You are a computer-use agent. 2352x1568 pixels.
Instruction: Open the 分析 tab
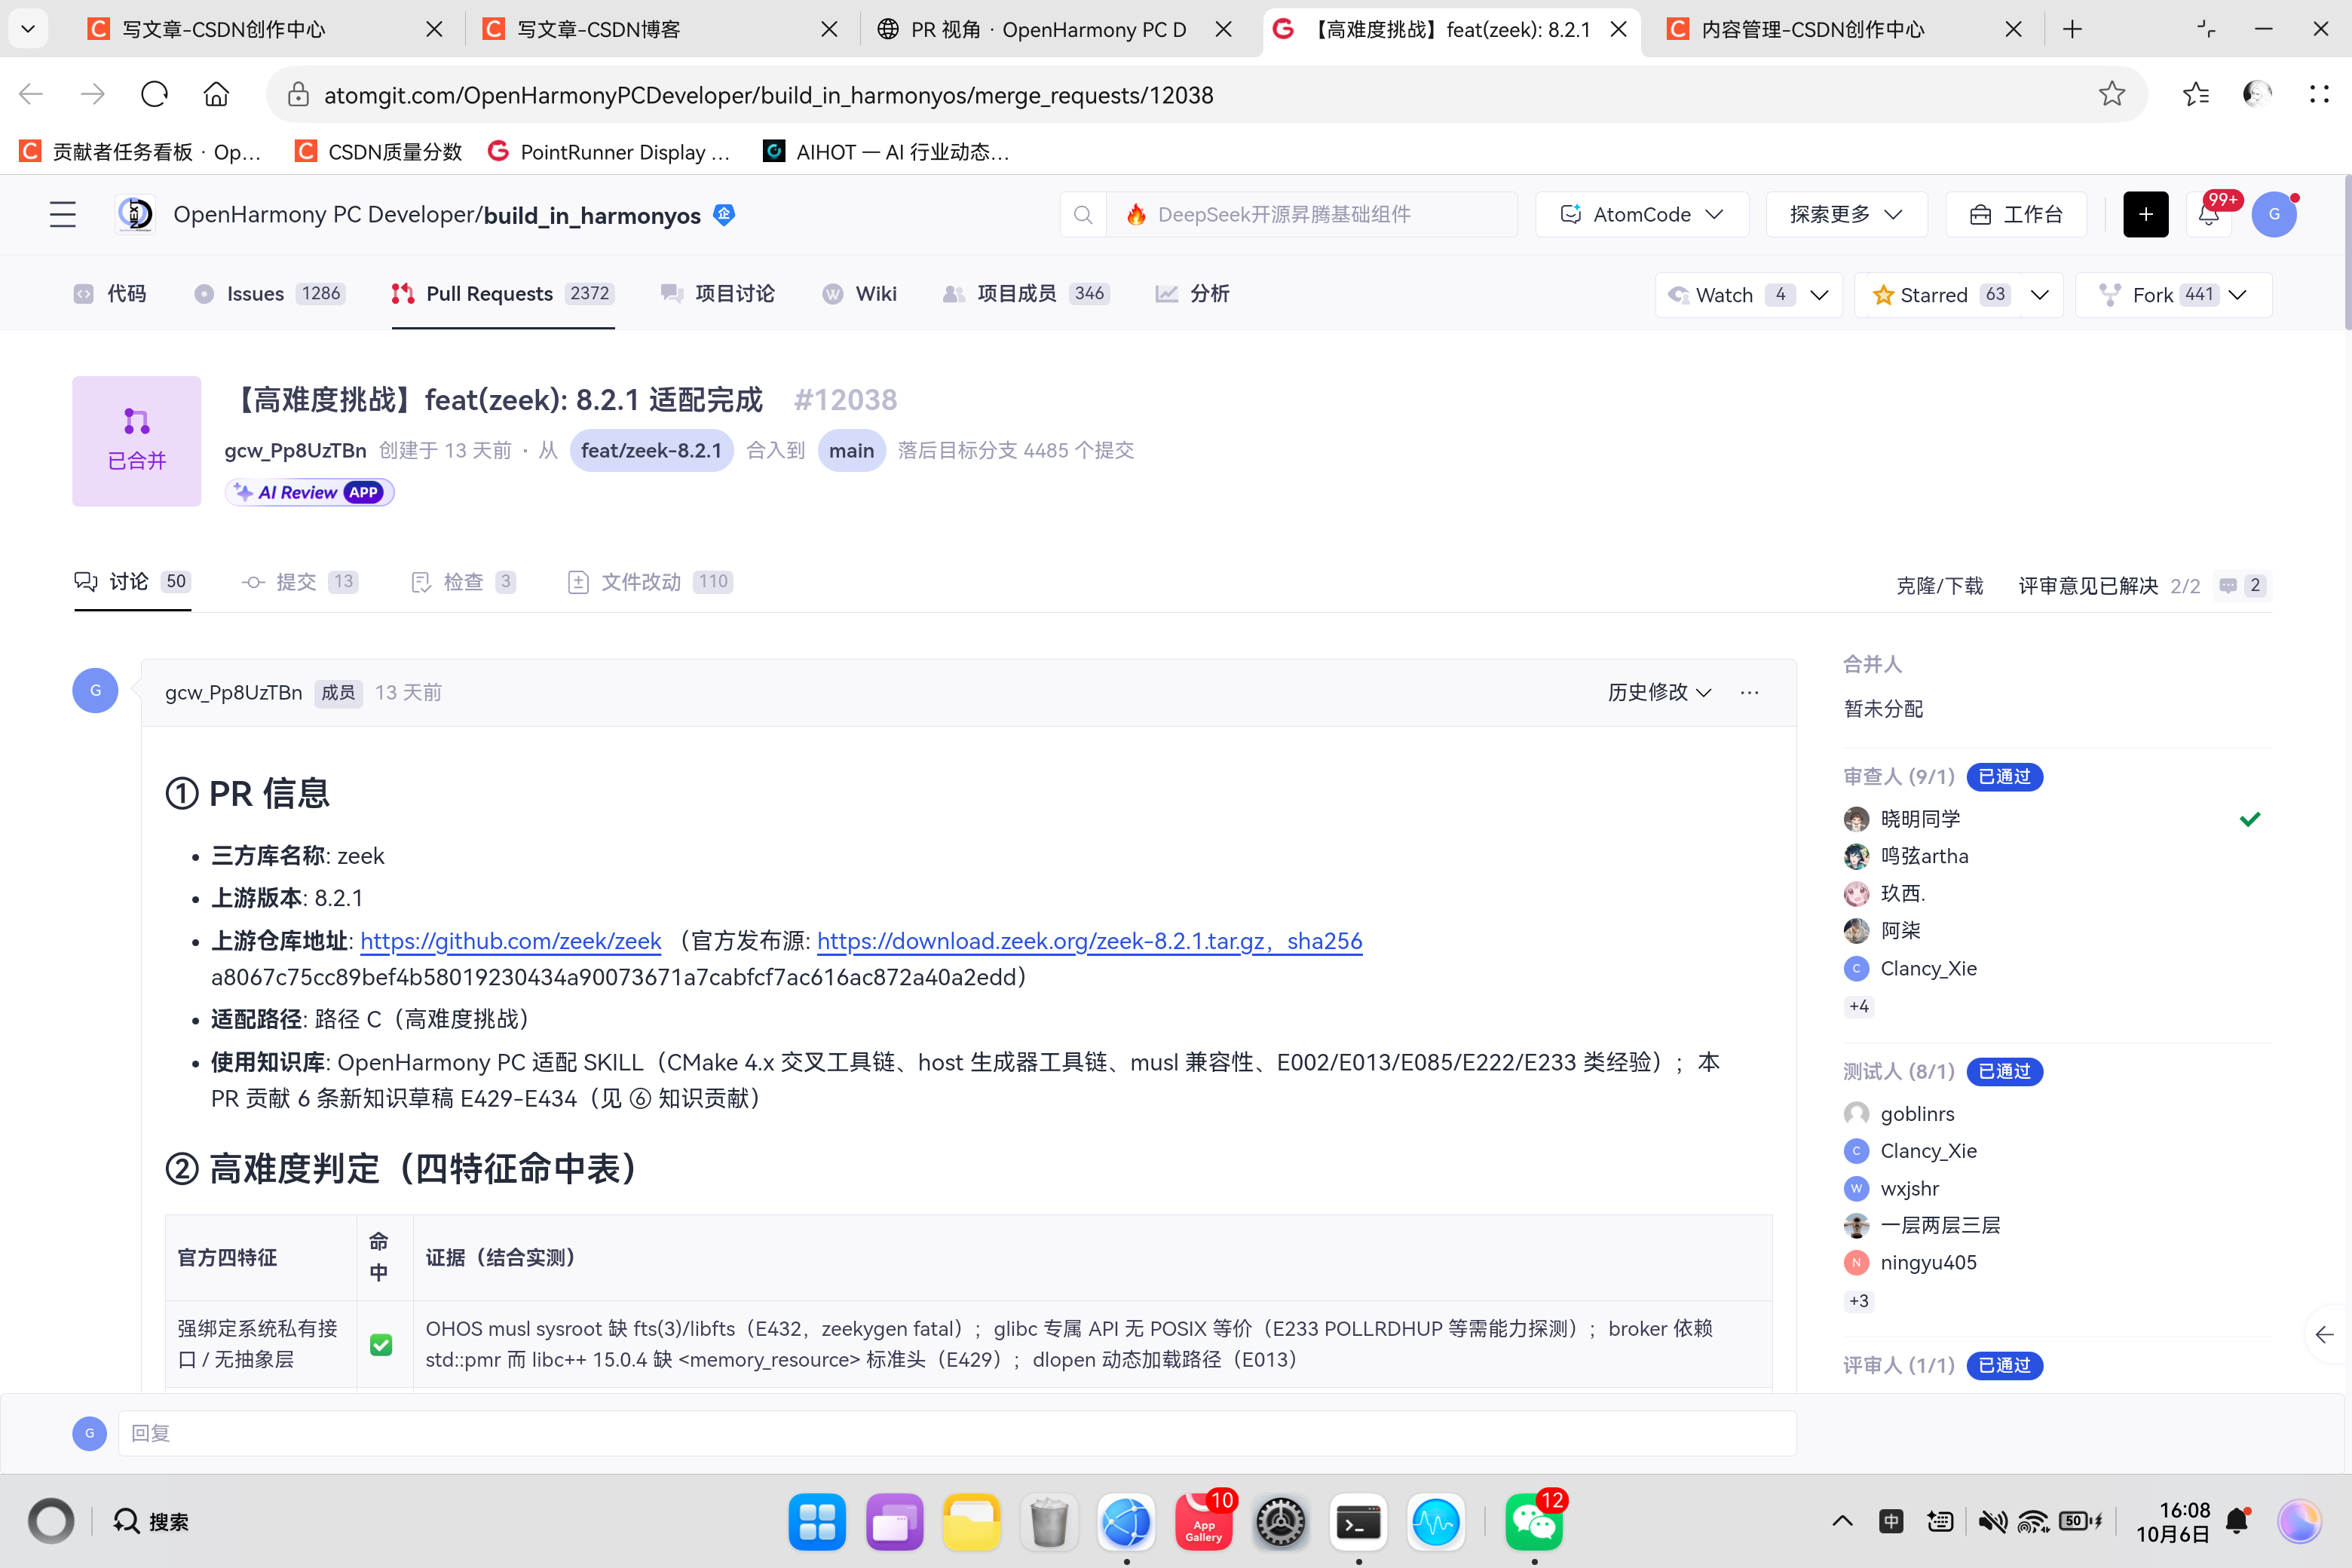coord(1192,294)
